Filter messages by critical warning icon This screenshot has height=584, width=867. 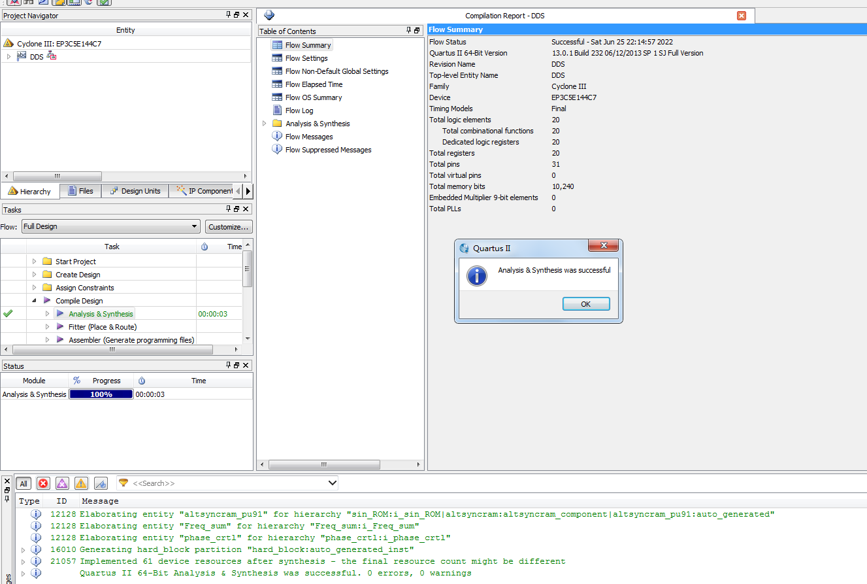[x=62, y=483]
